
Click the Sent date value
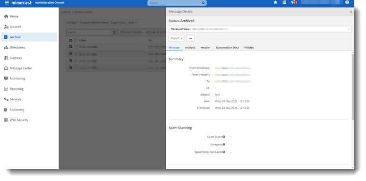click(x=232, y=101)
